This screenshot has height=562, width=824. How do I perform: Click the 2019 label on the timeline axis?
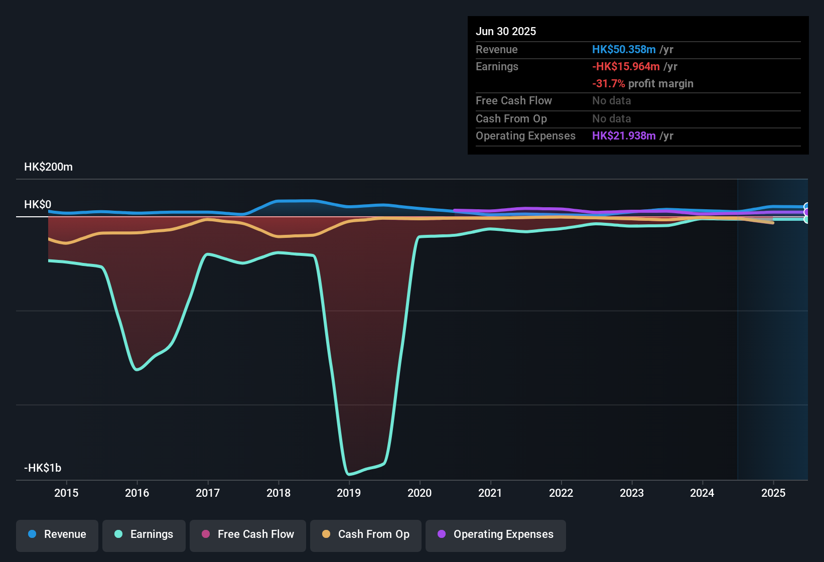click(349, 493)
